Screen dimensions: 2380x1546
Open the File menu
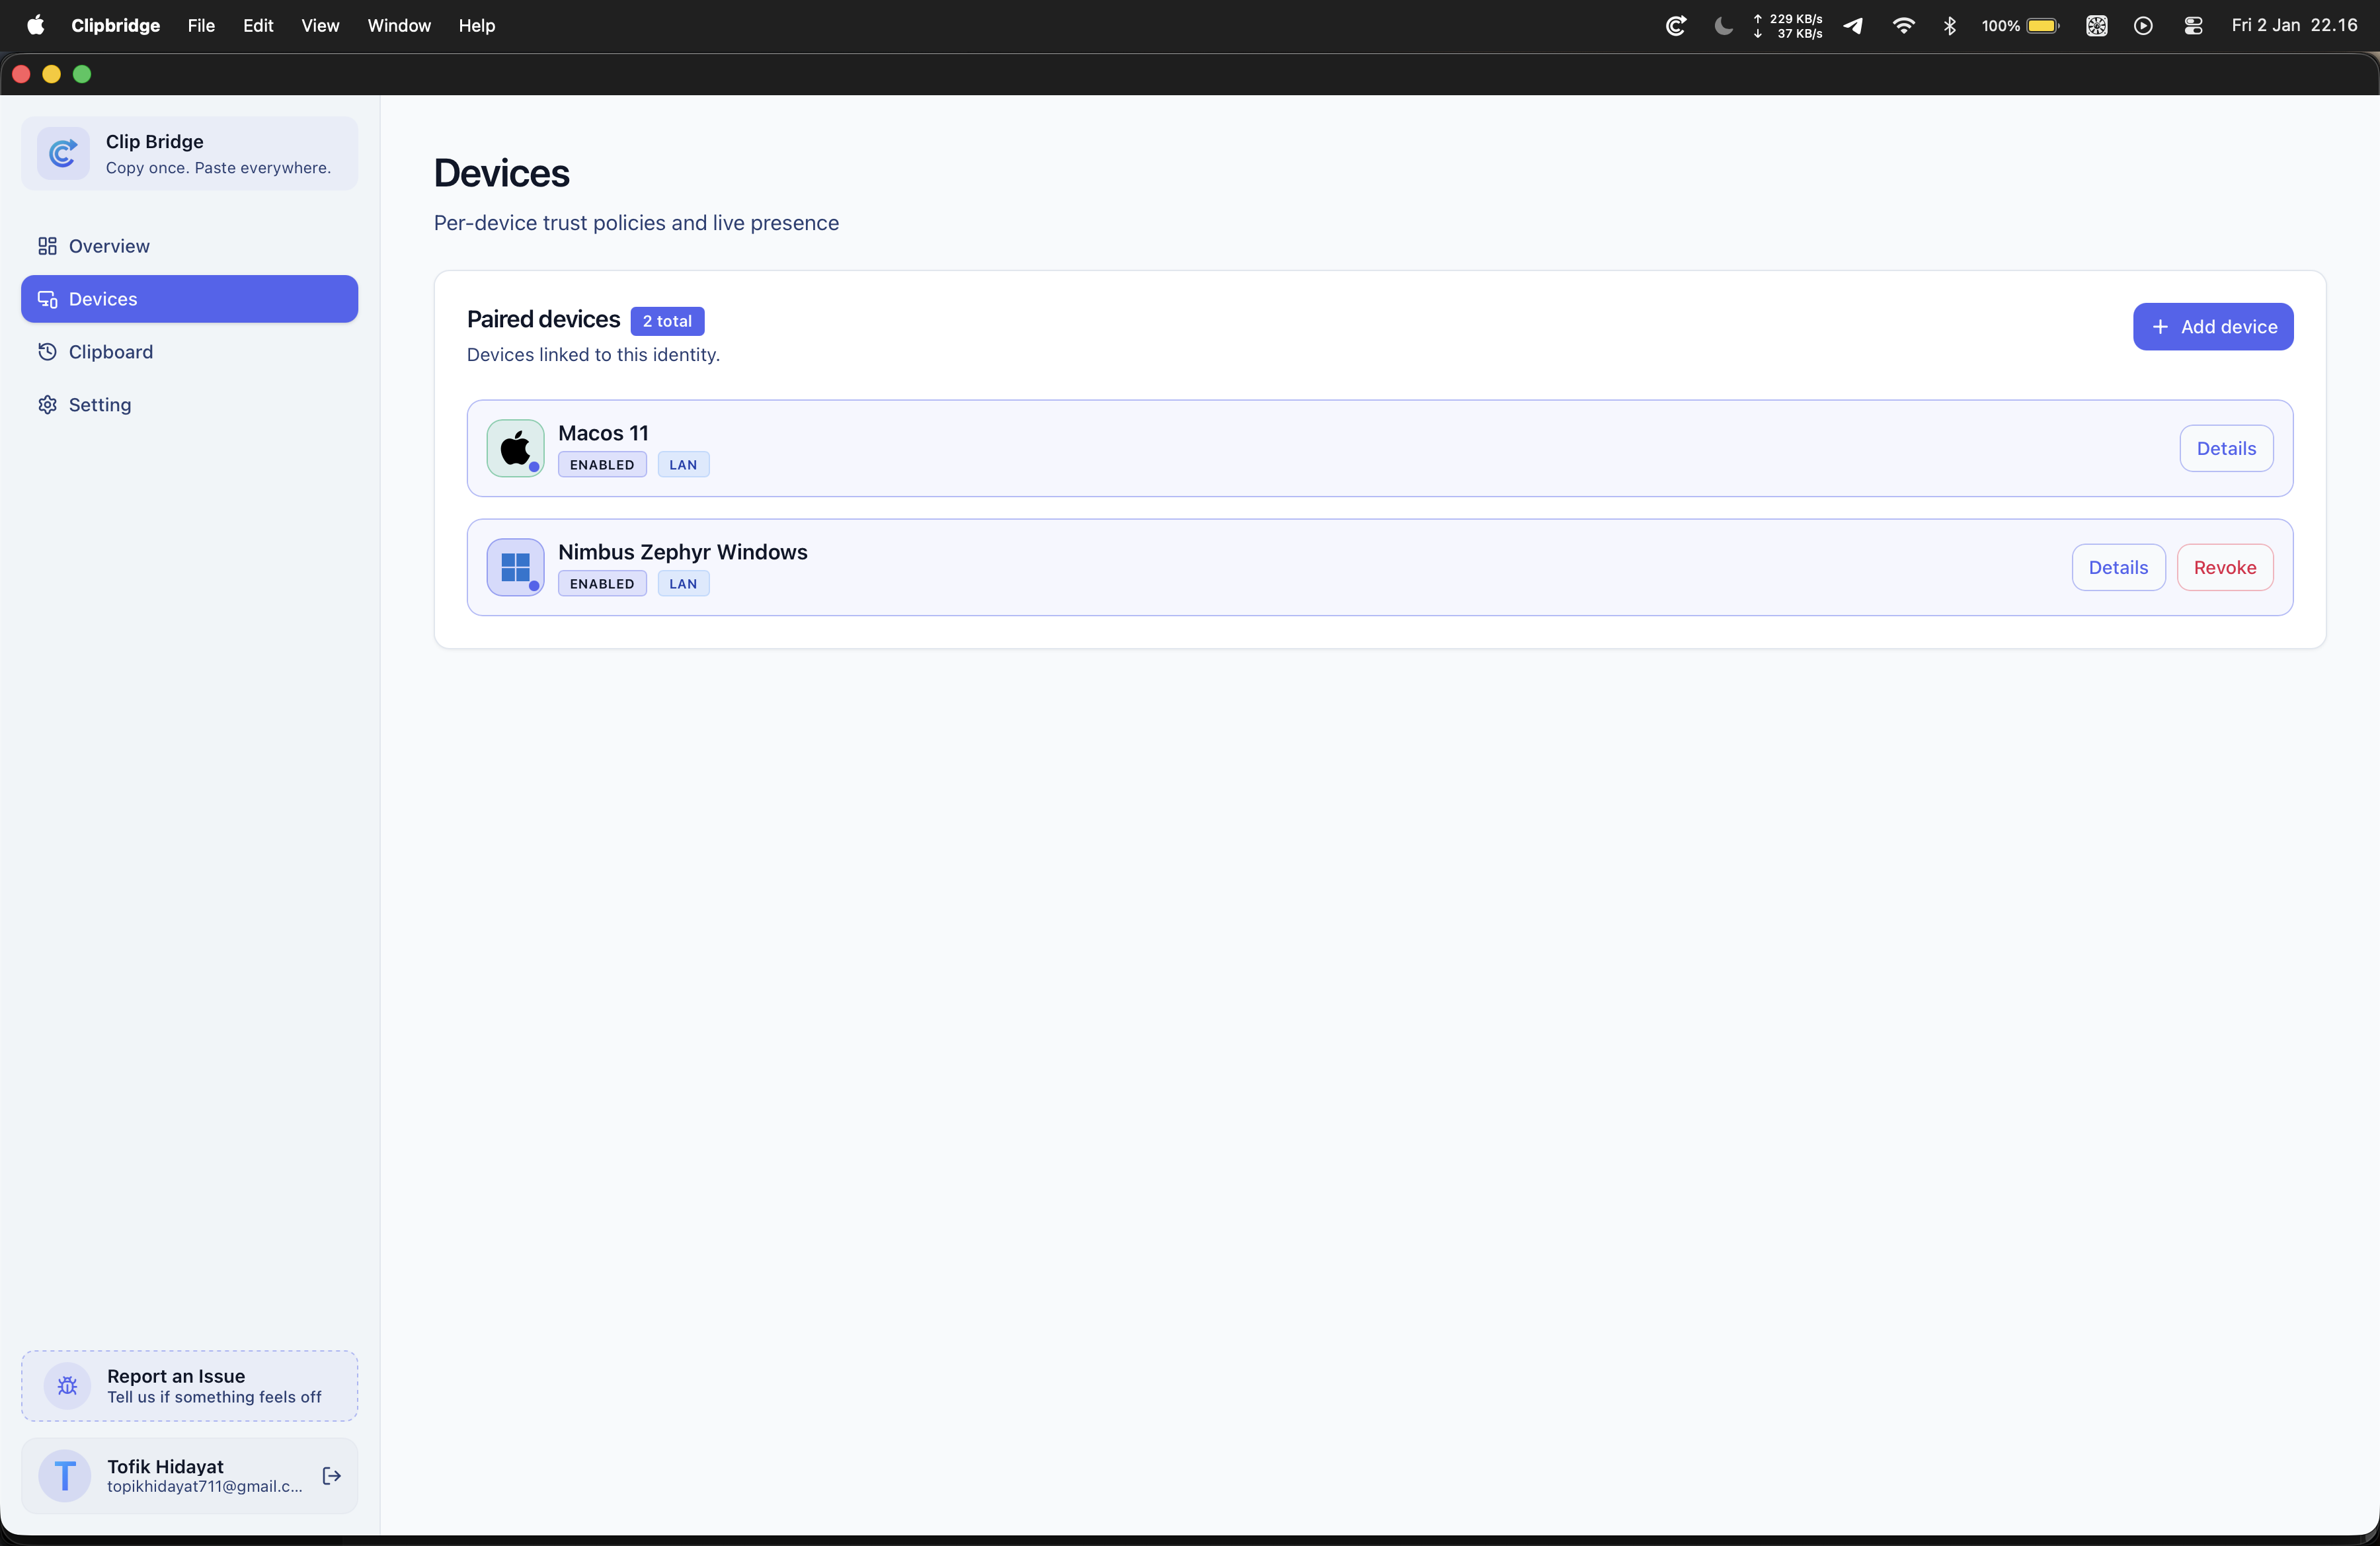tap(201, 25)
